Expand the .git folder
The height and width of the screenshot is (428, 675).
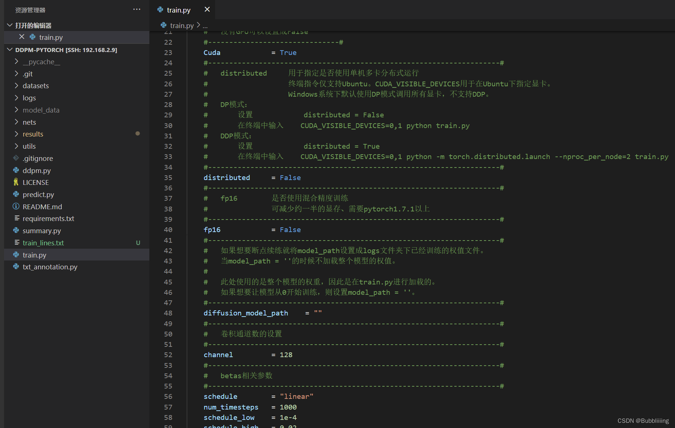16,73
